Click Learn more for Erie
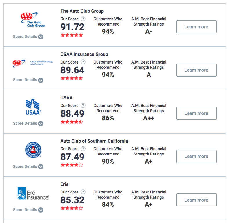The height and width of the screenshot is (223, 231). [x=196, y=200]
